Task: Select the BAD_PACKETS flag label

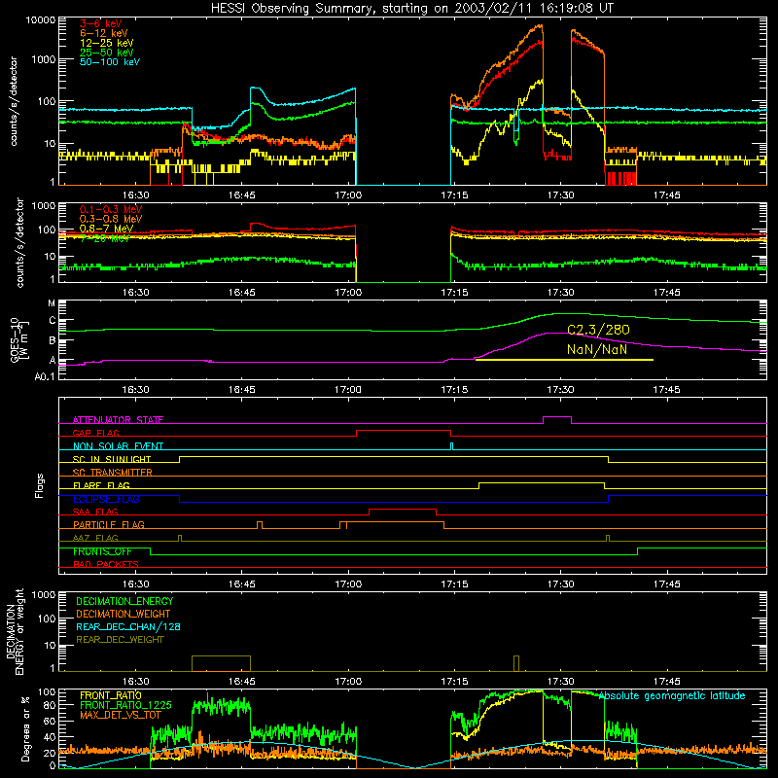Action: click(106, 564)
